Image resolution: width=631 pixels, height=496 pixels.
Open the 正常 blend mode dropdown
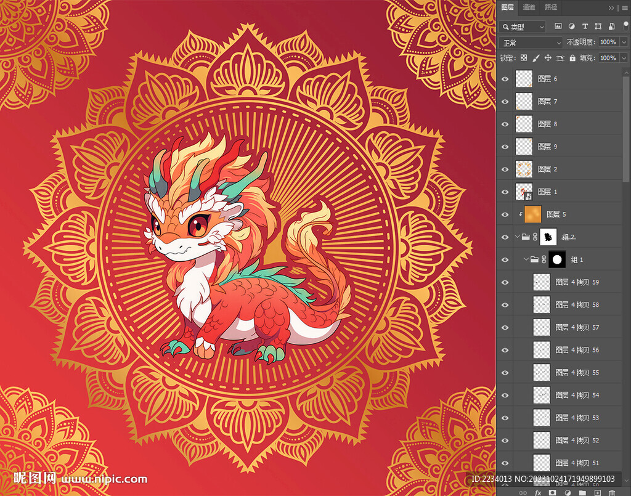(x=531, y=43)
